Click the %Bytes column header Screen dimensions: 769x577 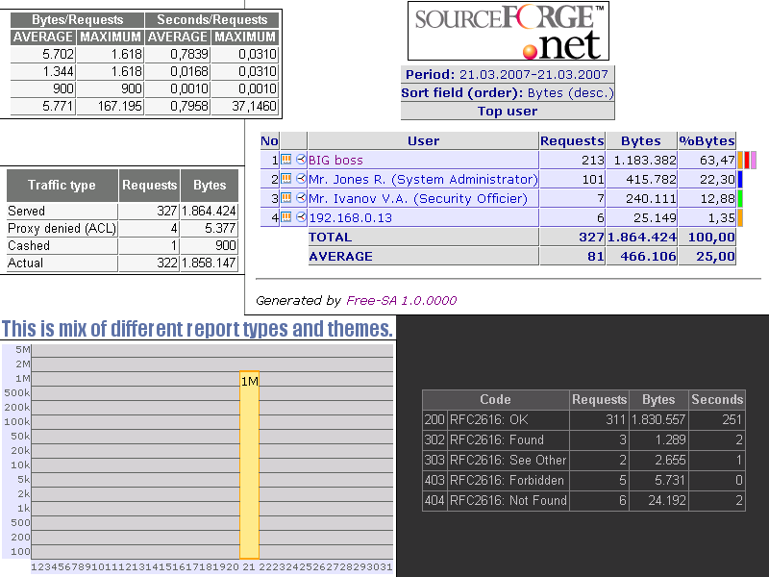[x=707, y=140]
